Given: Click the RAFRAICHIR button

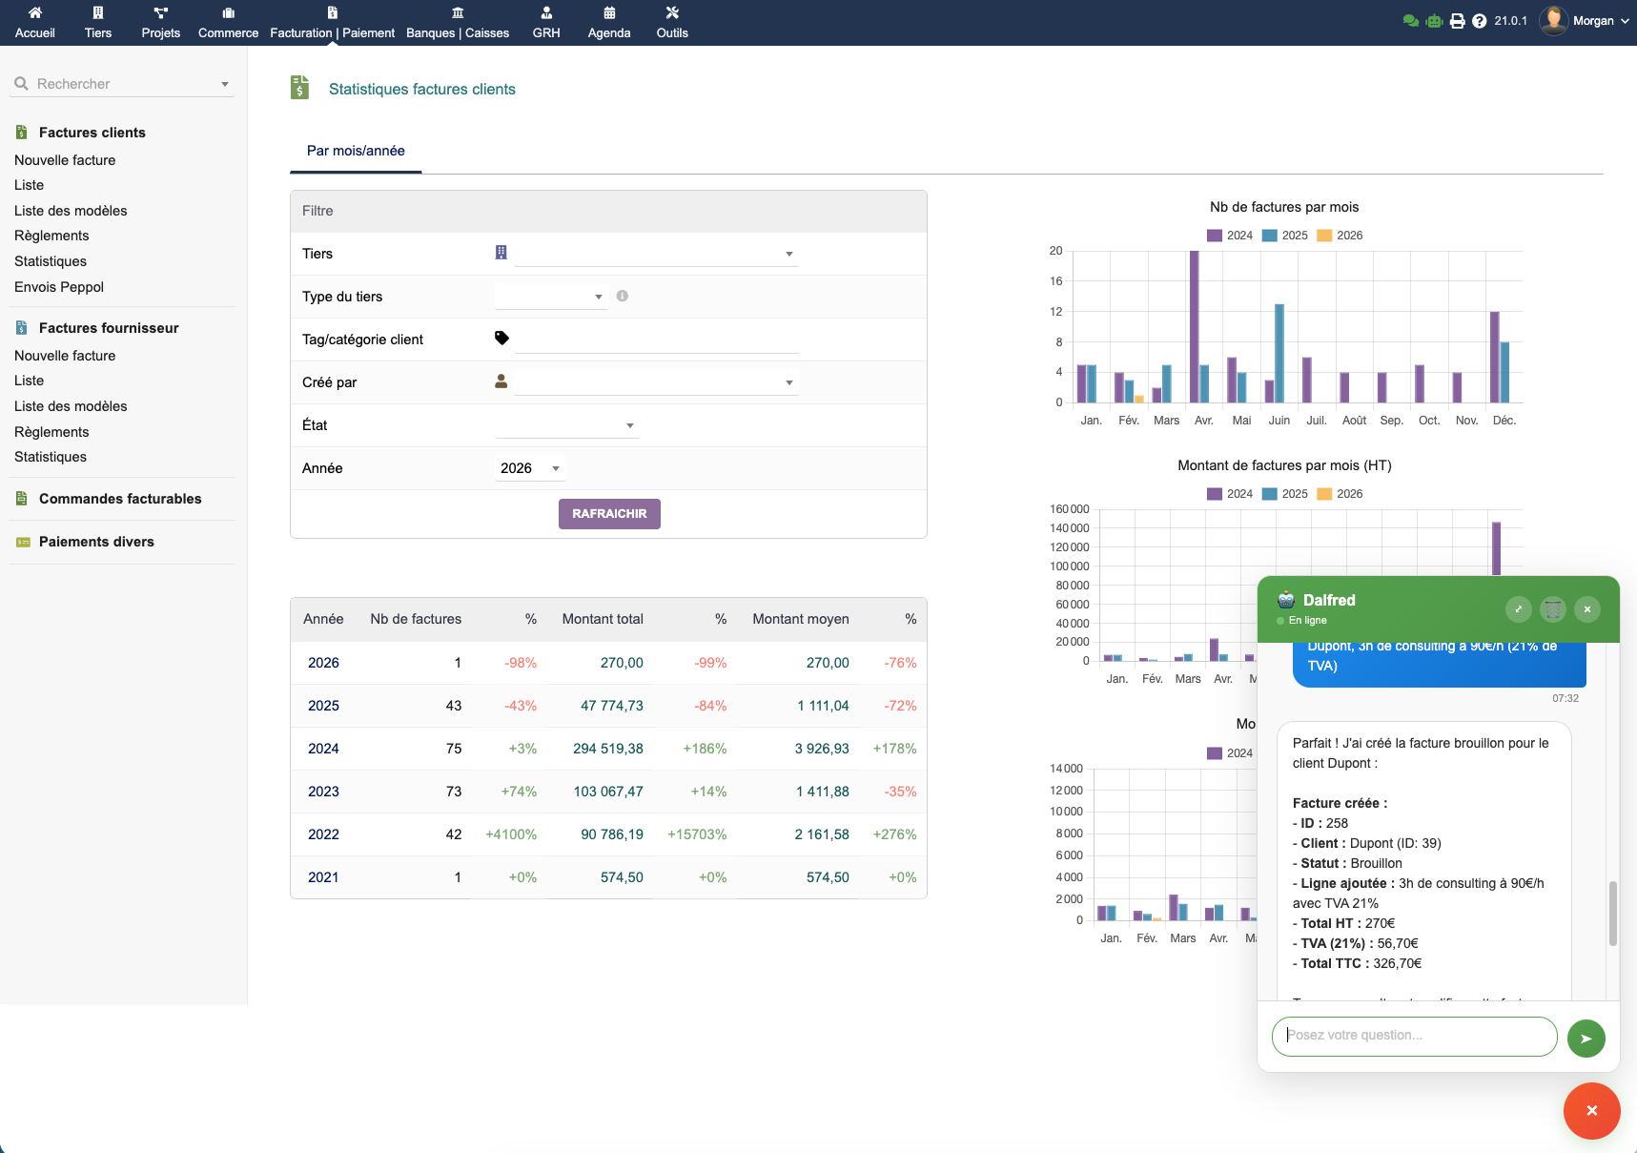Looking at the screenshot, I should click(609, 514).
